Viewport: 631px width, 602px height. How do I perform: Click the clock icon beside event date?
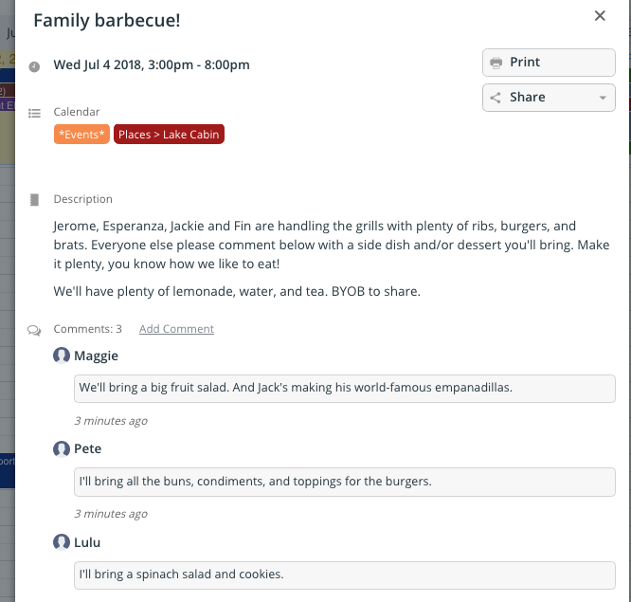tap(34, 66)
